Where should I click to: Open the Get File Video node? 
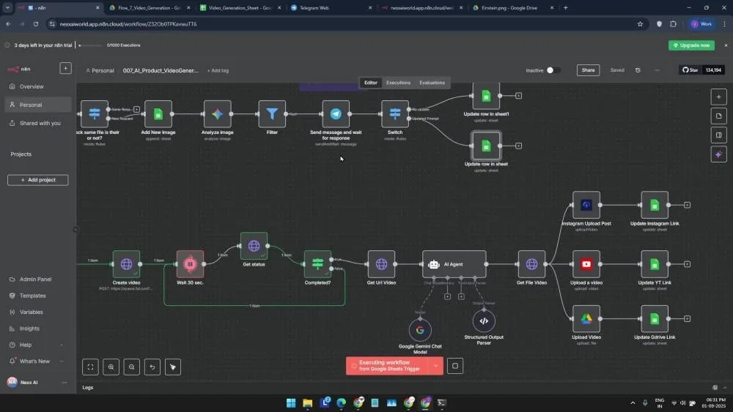[531, 264]
